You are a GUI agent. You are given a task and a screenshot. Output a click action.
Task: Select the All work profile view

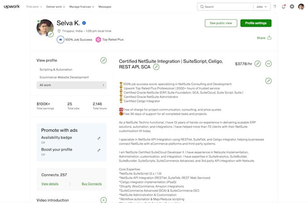coord(72,85)
